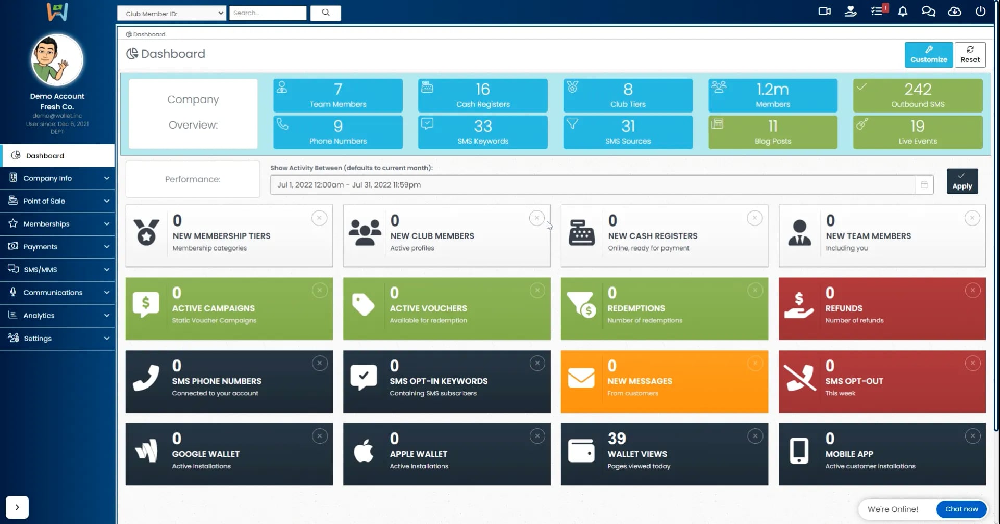The width and height of the screenshot is (1000, 524).
Task: Remove the Refunds card
Action: pyautogui.click(x=973, y=290)
